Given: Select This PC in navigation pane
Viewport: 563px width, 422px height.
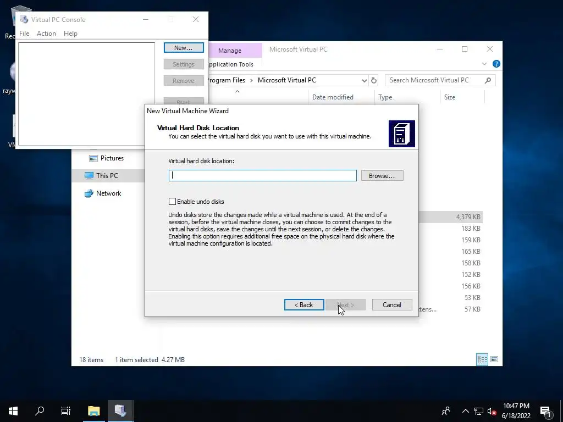Looking at the screenshot, I should pos(107,175).
